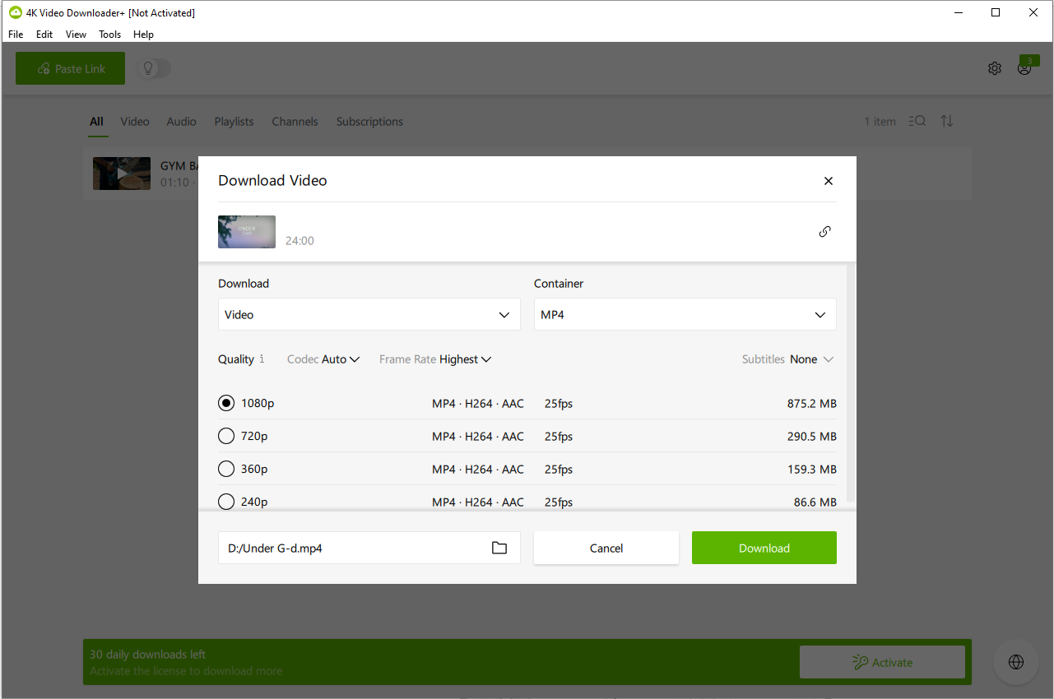Open the Tools menu
Viewport: 1054px width, 699px height.
109,35
